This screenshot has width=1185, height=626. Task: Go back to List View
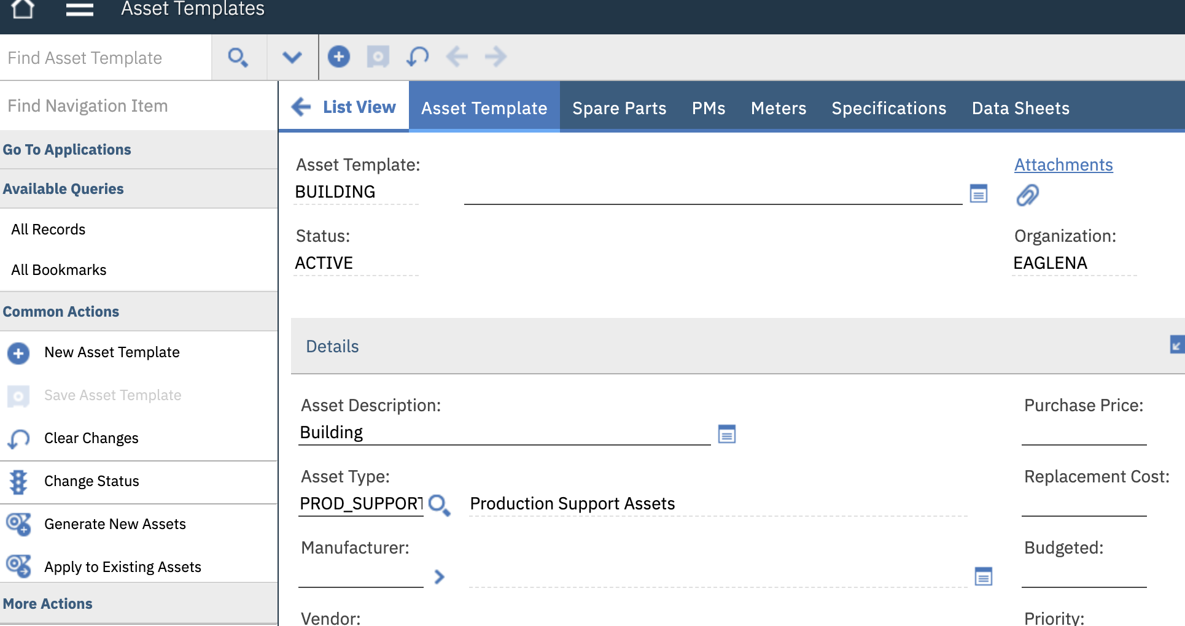(x=344, y=107)
